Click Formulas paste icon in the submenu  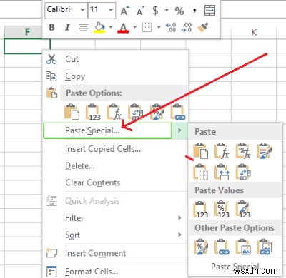coord(222,151)
